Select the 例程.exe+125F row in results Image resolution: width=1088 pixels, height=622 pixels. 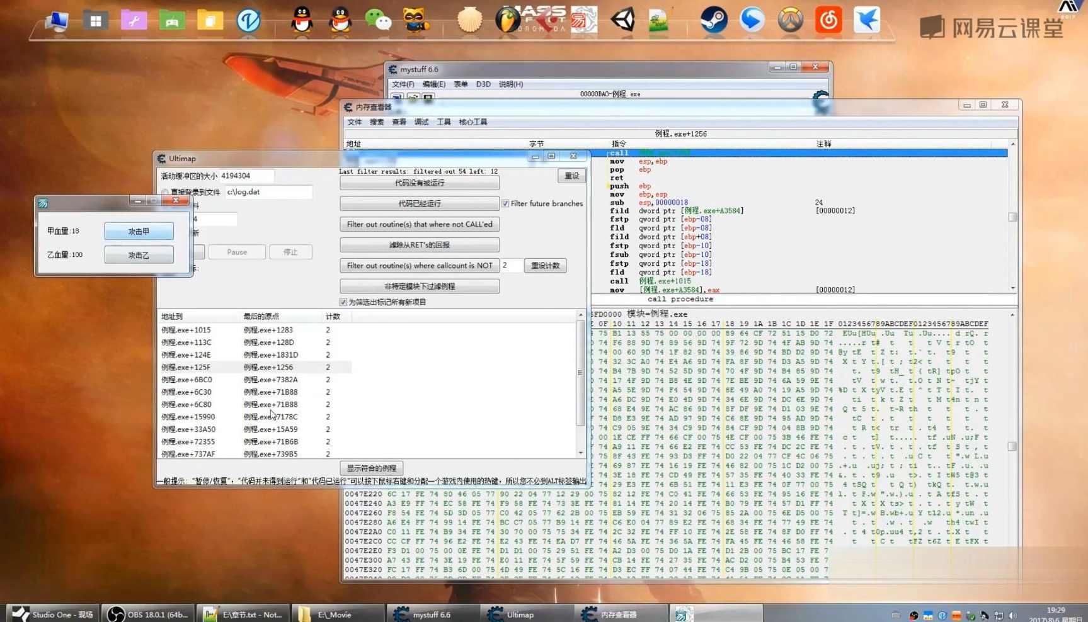[x=186, y=367]
